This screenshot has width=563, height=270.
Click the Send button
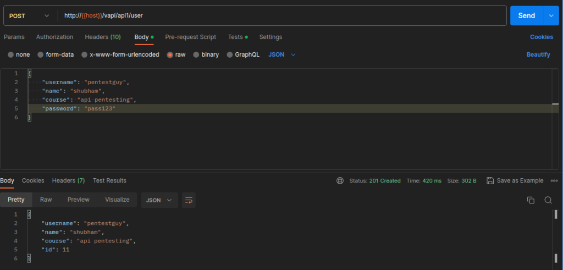[x=527, y=15]
